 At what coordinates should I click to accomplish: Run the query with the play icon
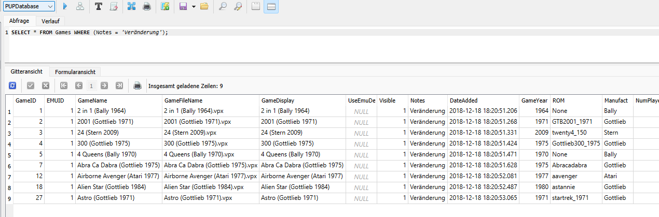tap(65, 6)
